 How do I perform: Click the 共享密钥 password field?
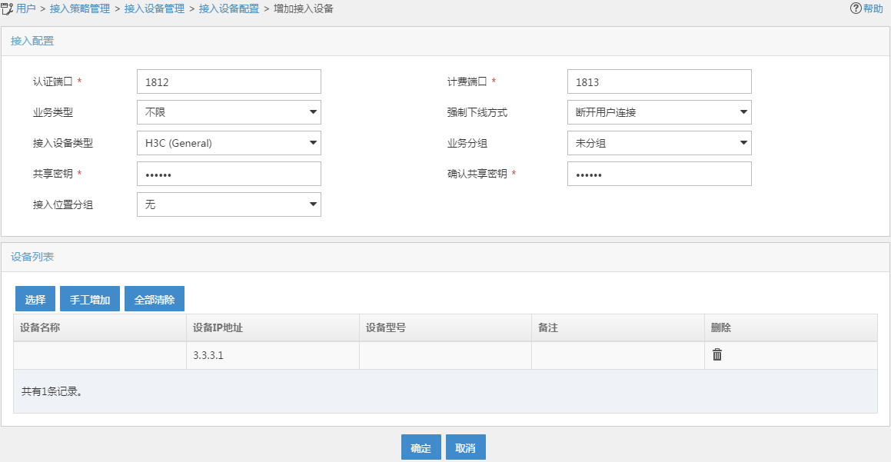[228, 174]
